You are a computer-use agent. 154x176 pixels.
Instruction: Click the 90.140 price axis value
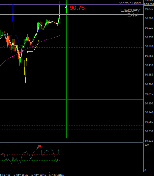(149, 112)
